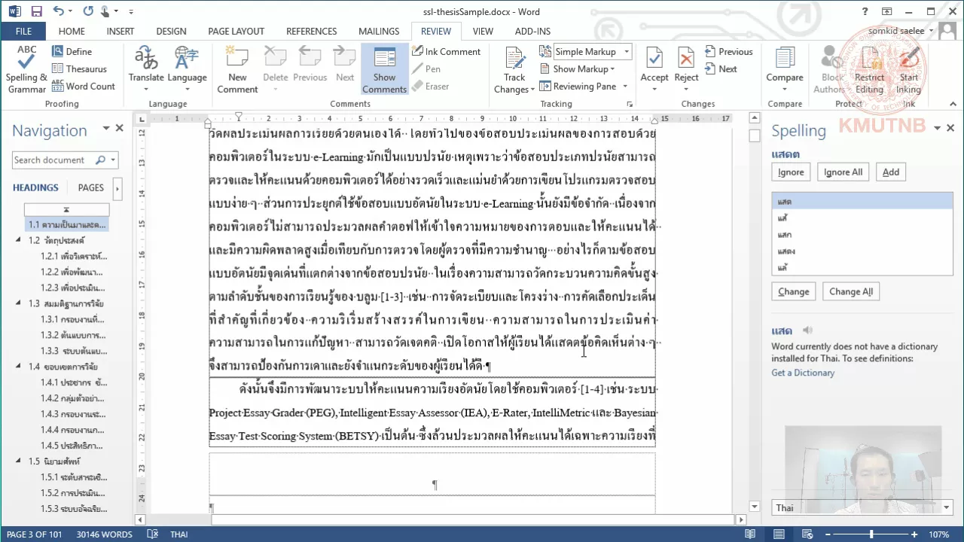964x542 pixels.
Task: Open Navigation pane task options arrow
Action: [x=106, y=129]
